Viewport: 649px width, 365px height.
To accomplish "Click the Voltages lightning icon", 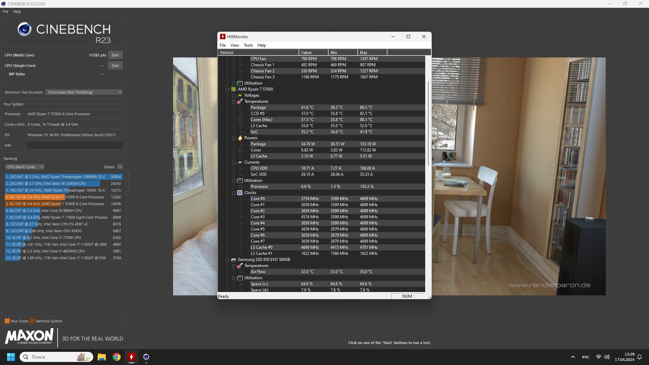I will (240, 95).
